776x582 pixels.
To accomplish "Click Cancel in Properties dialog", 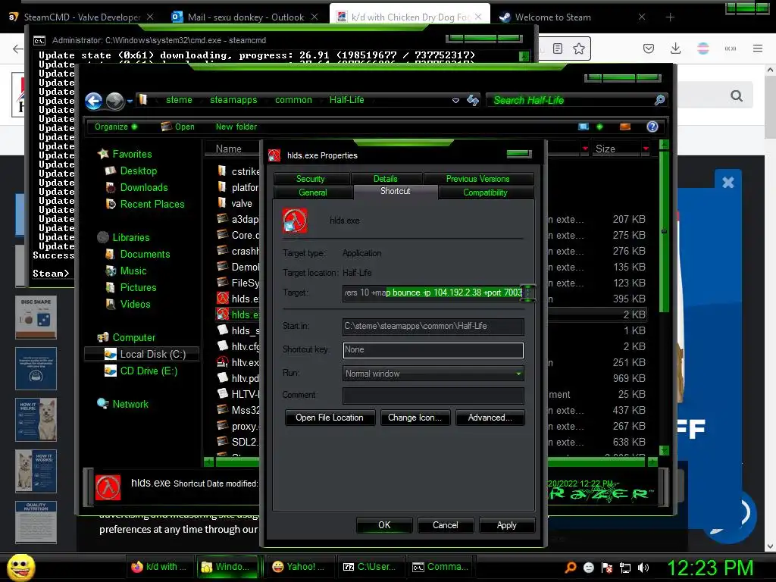I will 446,525.
